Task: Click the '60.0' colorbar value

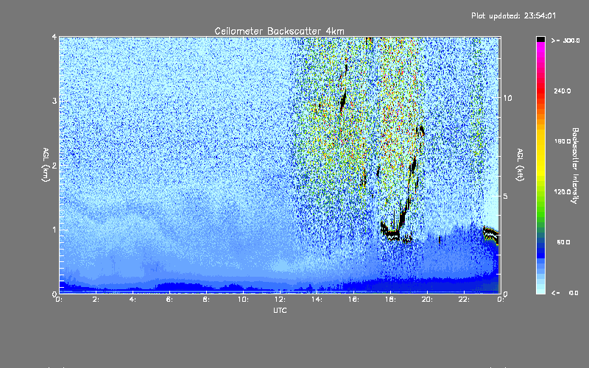Action: click(x=563, y=242)
